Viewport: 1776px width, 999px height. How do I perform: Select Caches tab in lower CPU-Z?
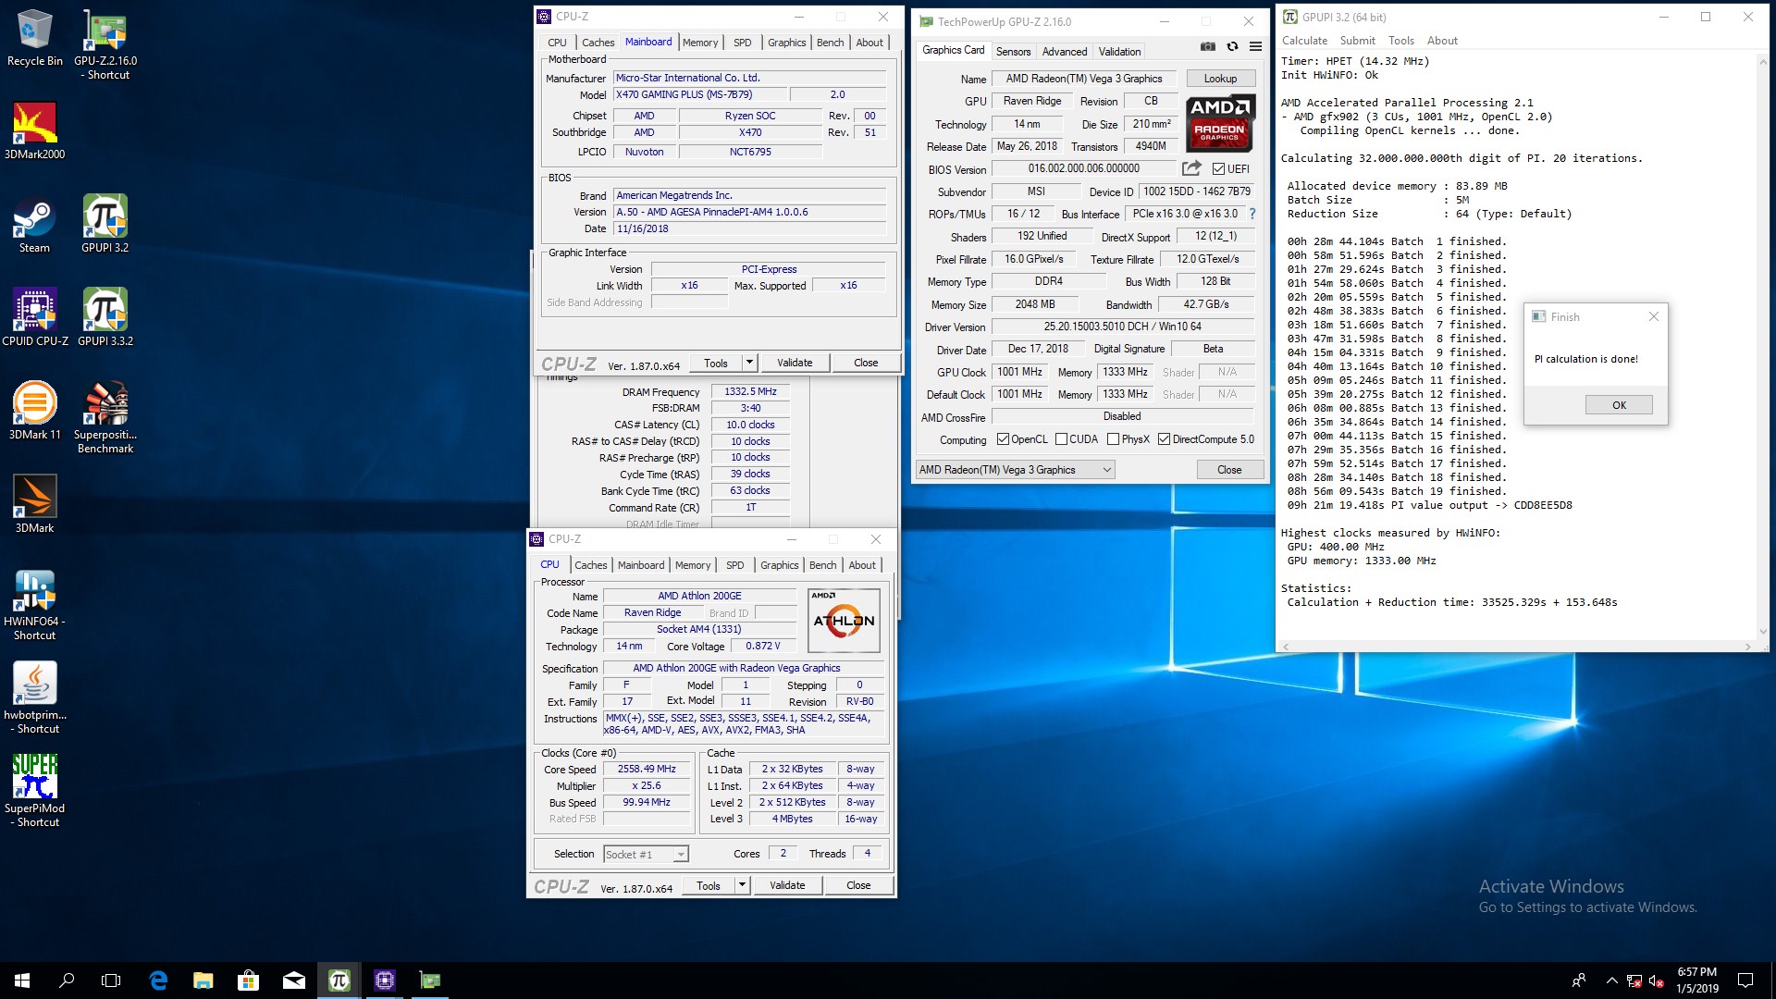click(590, 565)
